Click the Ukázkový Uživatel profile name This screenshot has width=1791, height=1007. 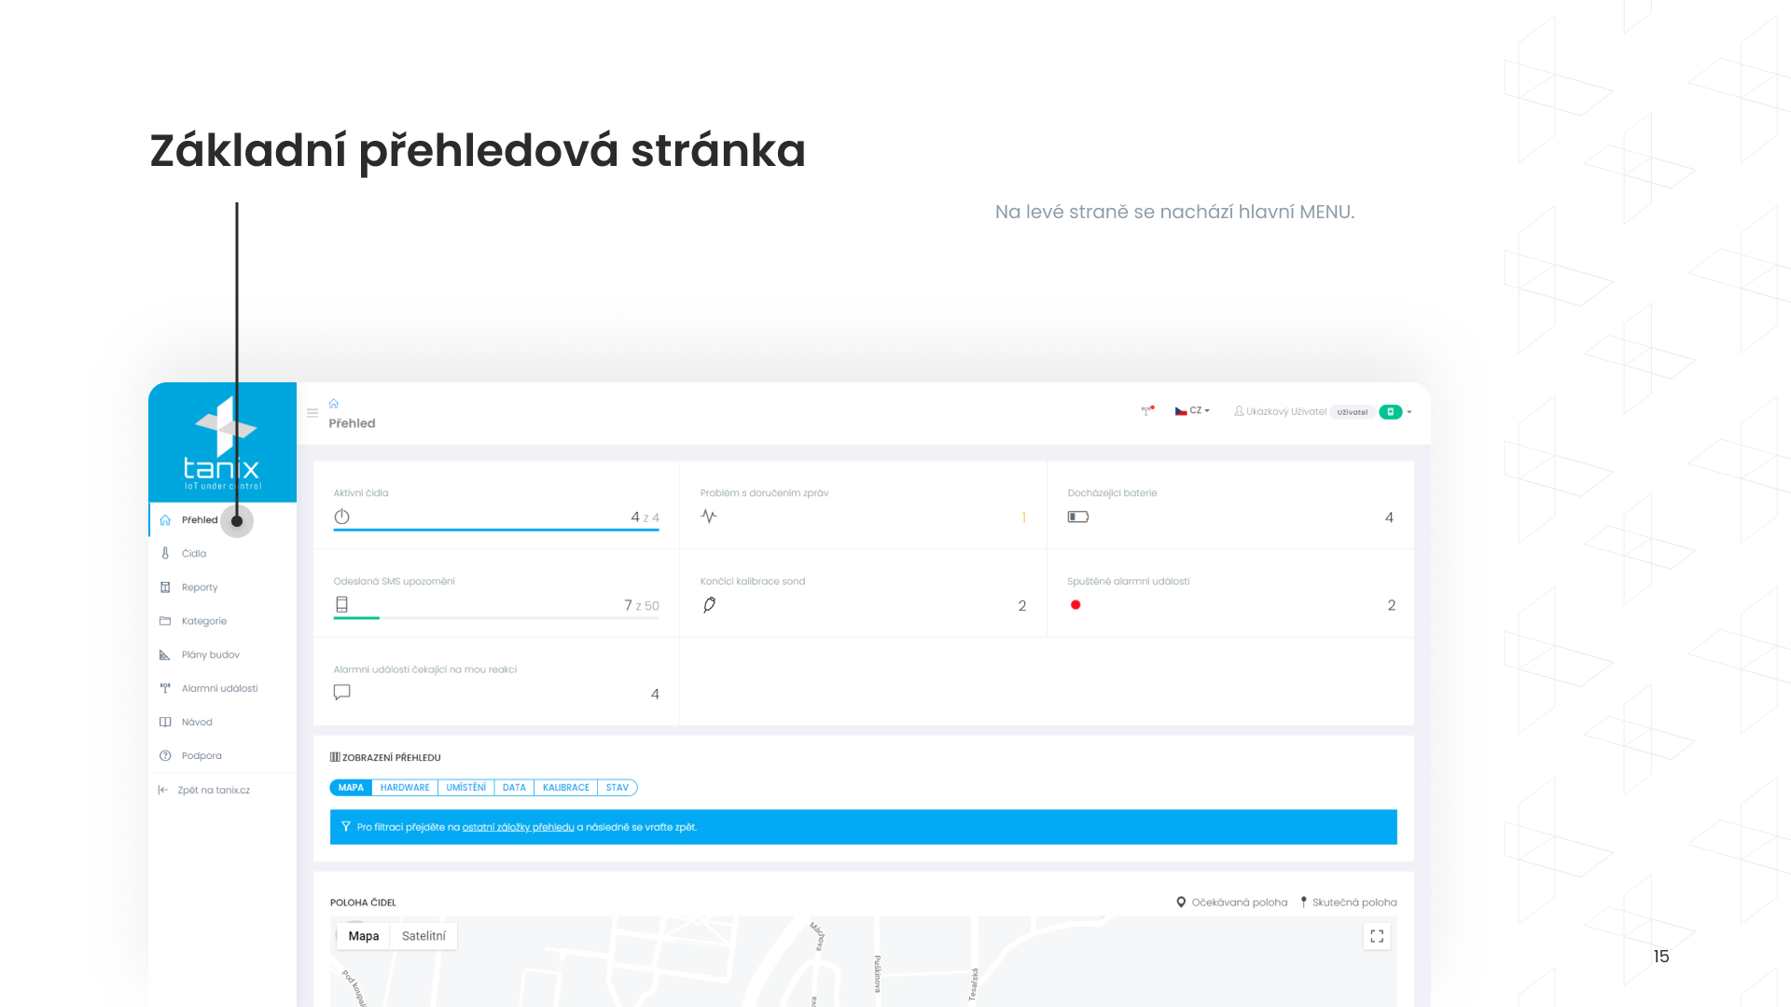(1285, 411)
